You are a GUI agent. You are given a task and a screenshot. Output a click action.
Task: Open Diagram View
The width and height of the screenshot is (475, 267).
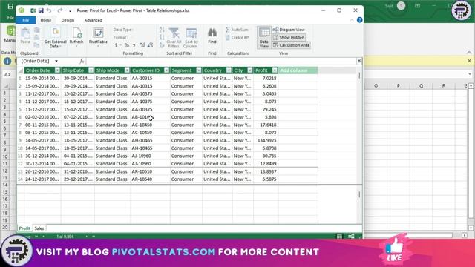tap(289, 30)
